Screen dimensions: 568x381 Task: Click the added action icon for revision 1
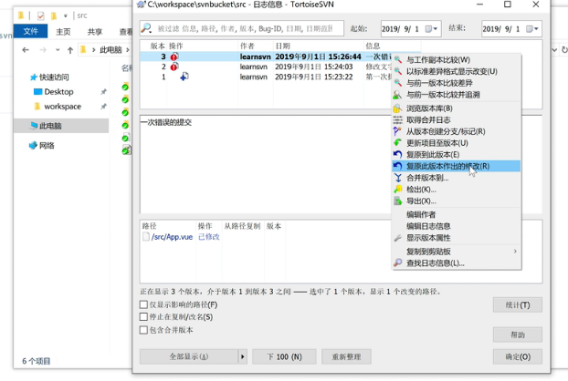coord(184,77)
